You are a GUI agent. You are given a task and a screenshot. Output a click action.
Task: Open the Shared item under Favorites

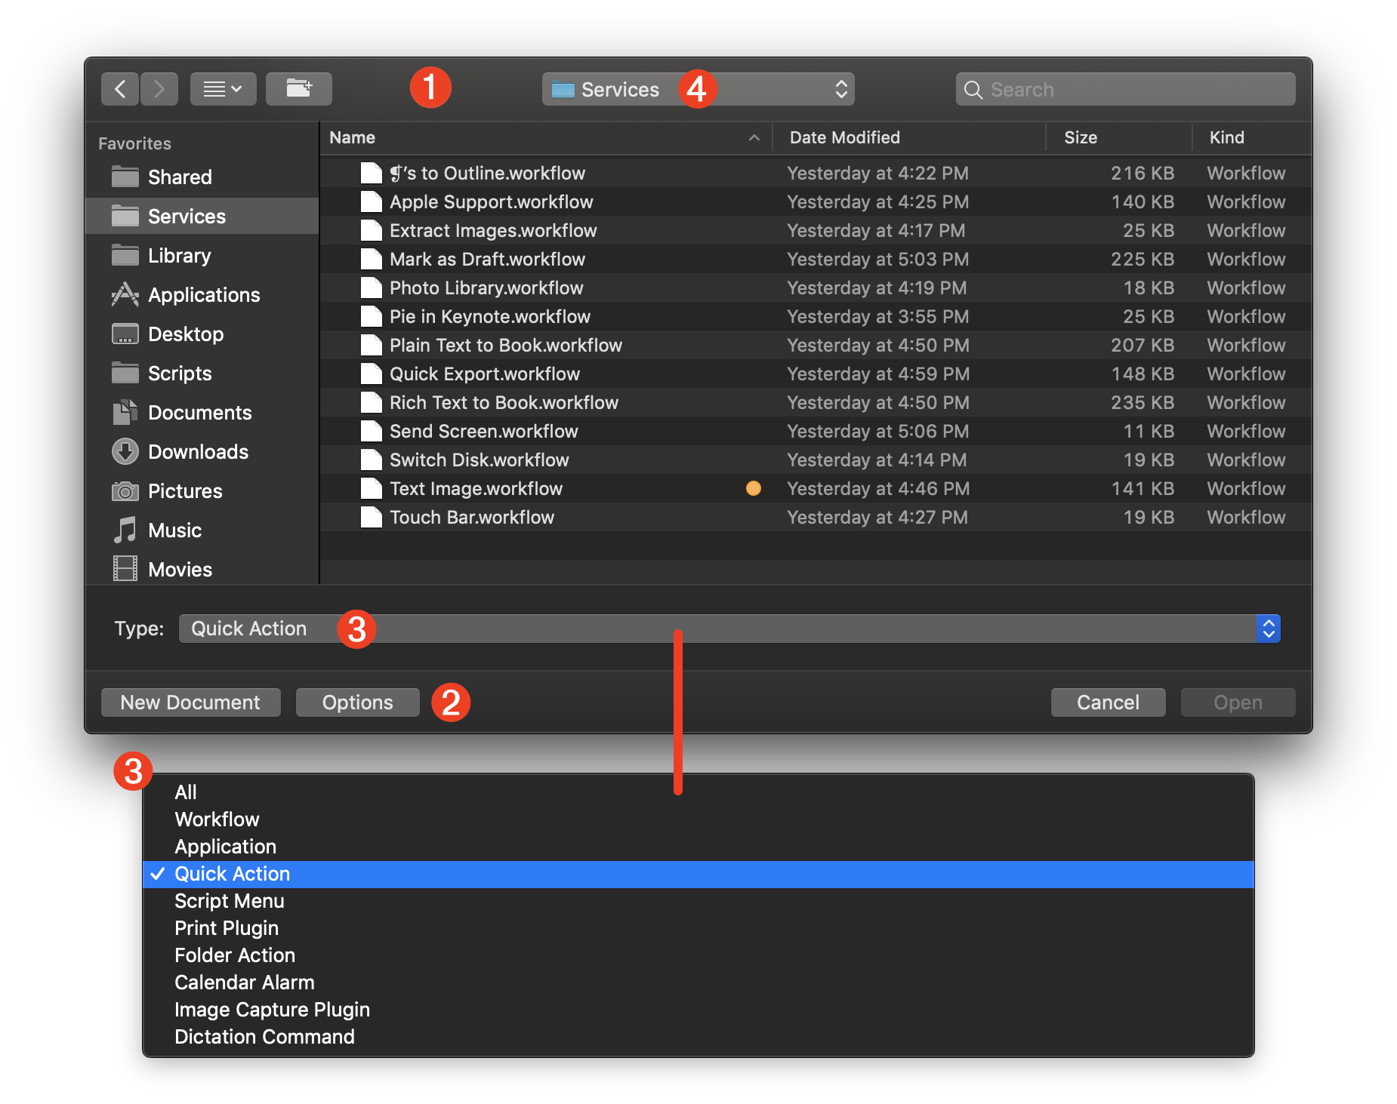pyautogui.click(x=180, y=177)
